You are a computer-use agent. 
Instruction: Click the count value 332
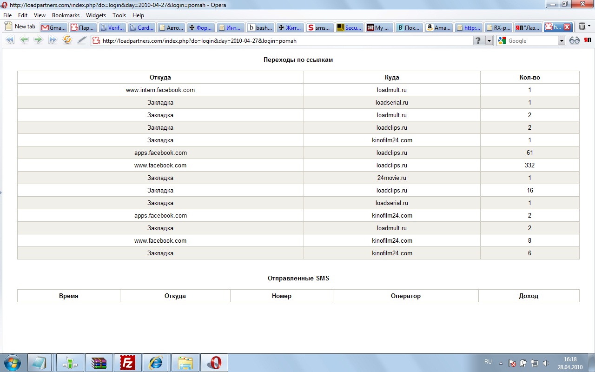(x=529, y=166)
